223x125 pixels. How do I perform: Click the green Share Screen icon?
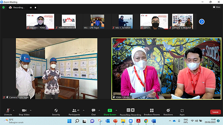110,110
